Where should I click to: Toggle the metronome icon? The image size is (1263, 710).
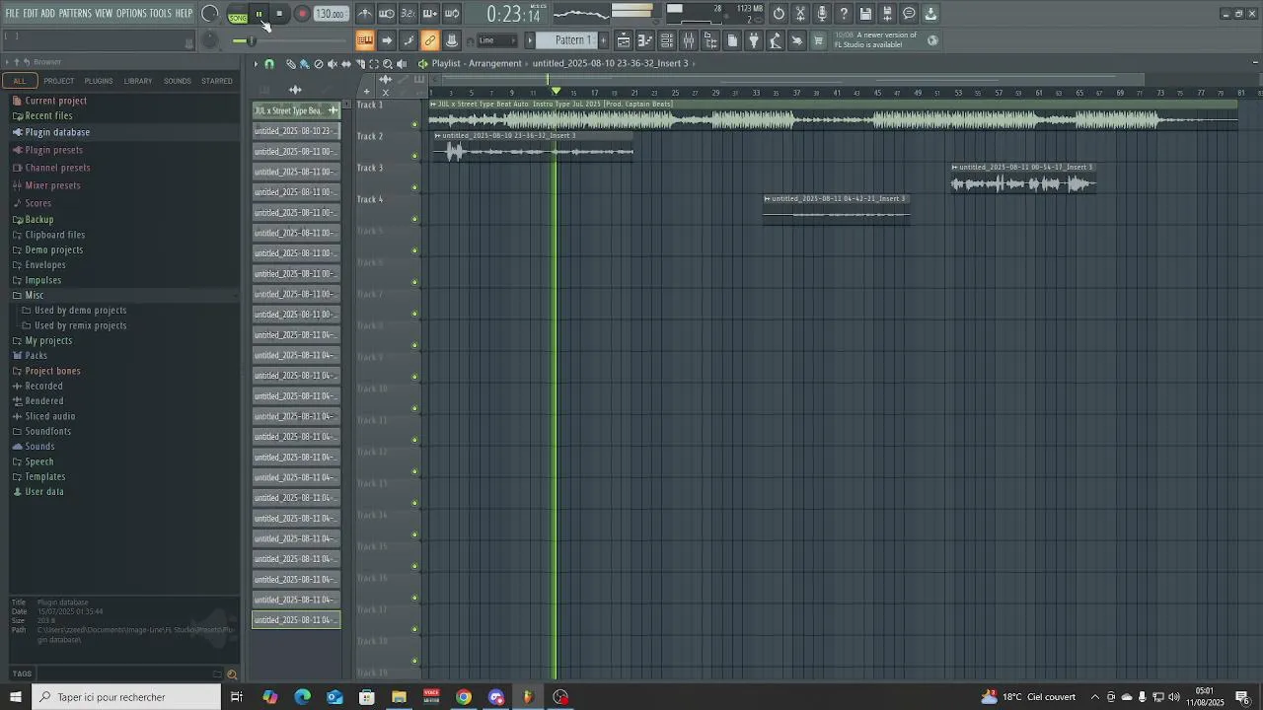tap(365, 14)
